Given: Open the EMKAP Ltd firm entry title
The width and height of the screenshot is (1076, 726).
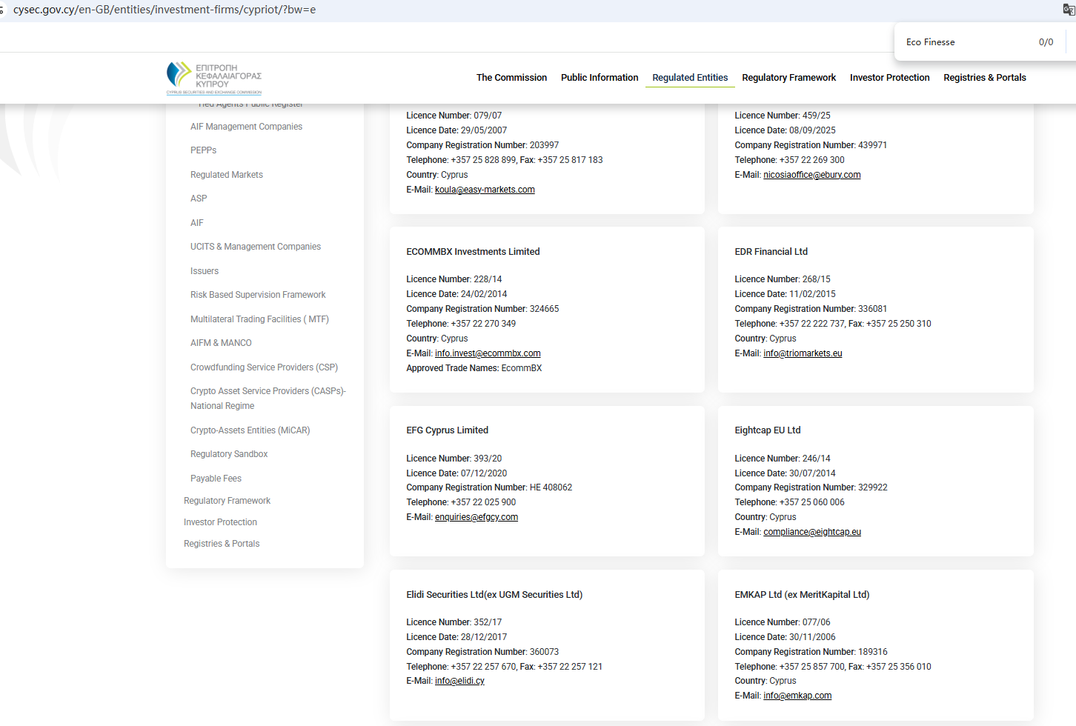Looking at the screenshot, I should pyautogui.click(x=802, y=595).
